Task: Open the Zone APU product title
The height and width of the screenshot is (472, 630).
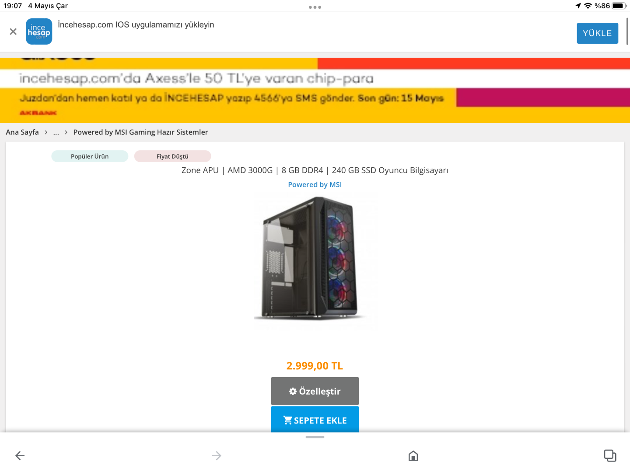Action: click(315, 170)
